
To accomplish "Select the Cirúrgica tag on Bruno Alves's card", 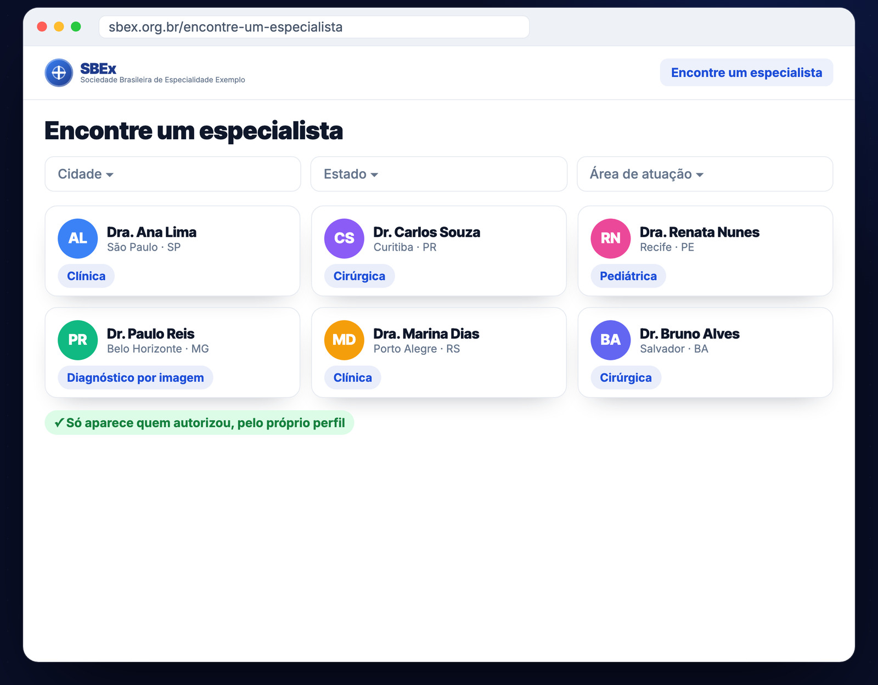I will coord(626,377).
